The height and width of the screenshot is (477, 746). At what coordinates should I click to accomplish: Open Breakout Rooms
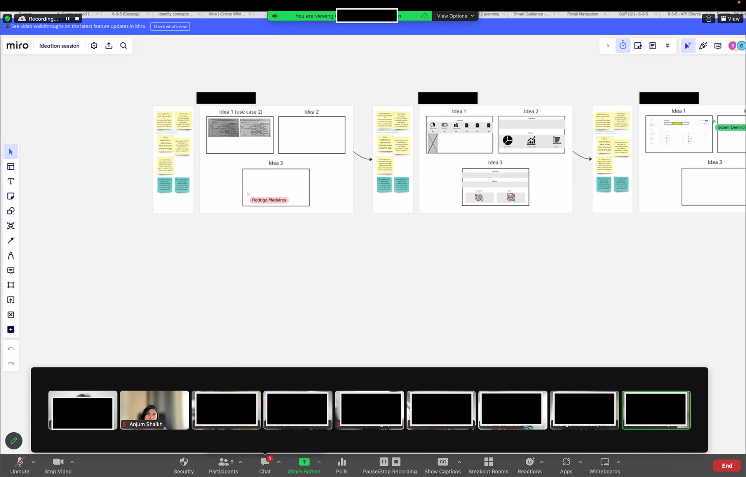[488, 465]
